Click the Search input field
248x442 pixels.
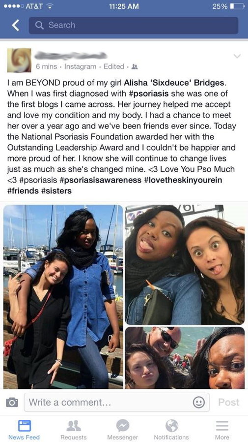click(x=133, y=26)
